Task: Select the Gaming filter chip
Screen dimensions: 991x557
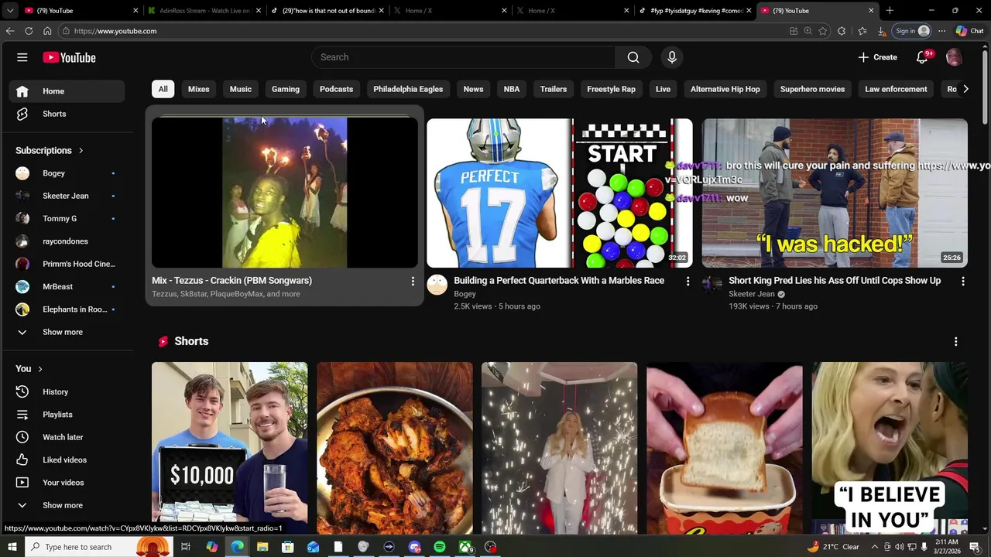Action: pyautogui.click(x=286, y=89)
